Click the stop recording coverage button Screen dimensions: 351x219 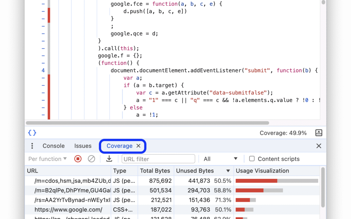point(78,159)
